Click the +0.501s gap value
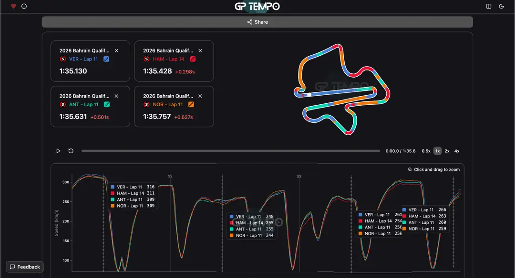515x278 pixels. pyautogui.click(x=100, y=117)
